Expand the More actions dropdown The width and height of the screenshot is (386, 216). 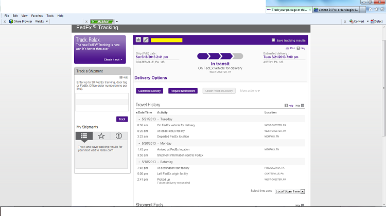[250, 91]
